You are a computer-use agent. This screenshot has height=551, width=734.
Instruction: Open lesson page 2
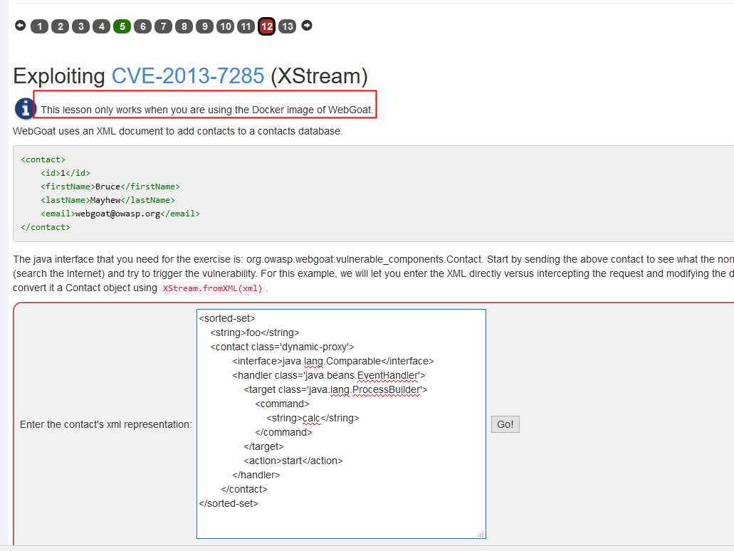pyautogui.click(x=61, y=26)
